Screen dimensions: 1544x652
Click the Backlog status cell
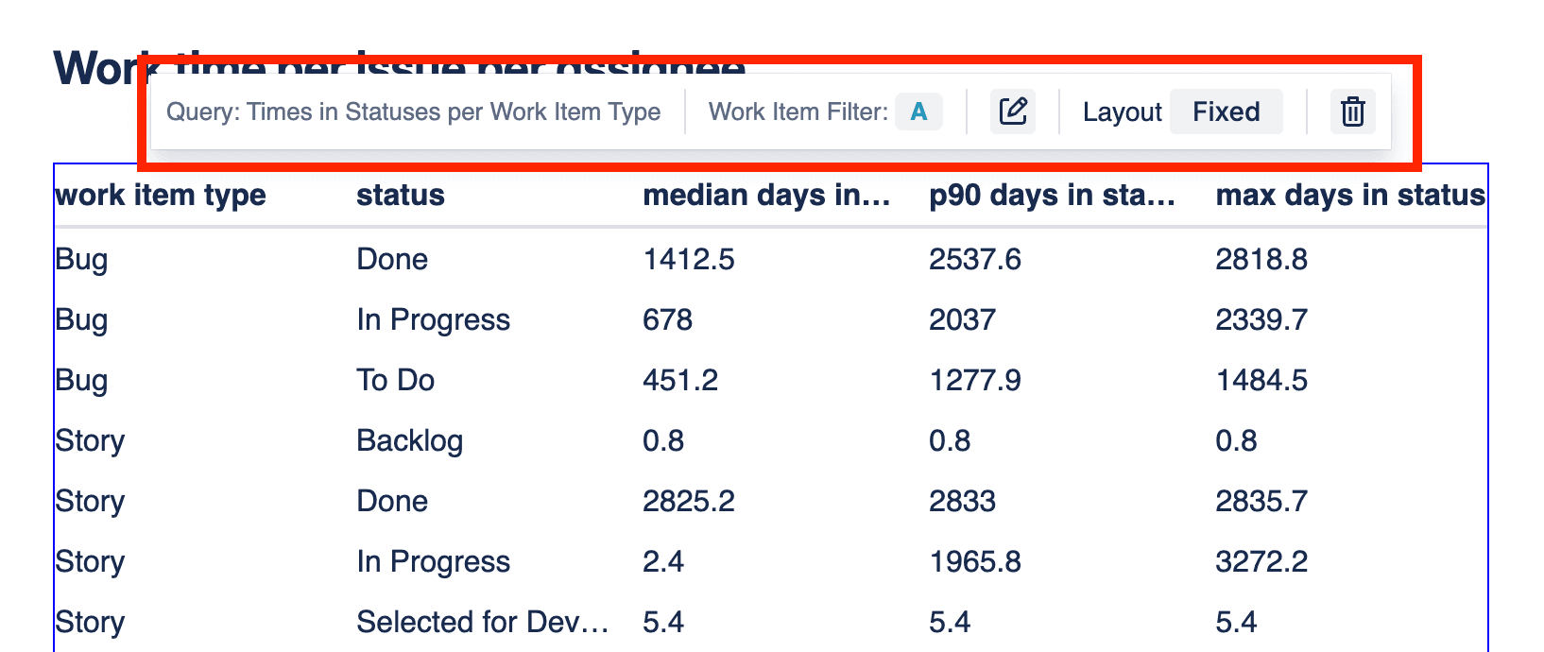[x=410, y=440]
